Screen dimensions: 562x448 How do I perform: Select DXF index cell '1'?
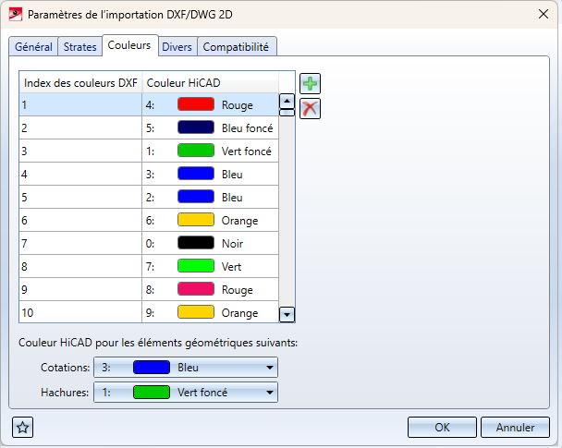point(80,104)
